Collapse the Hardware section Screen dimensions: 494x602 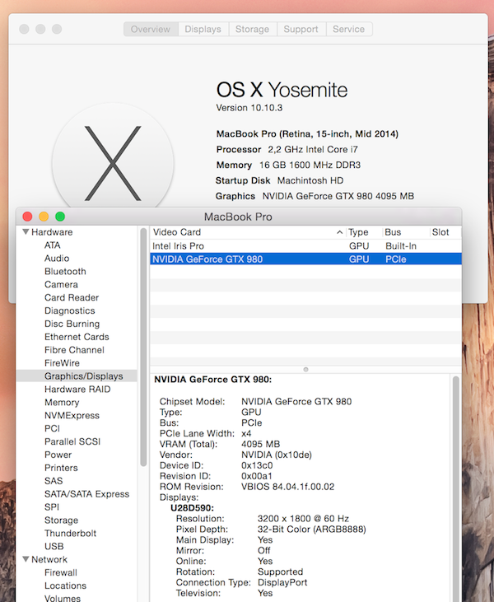tap(26, 232)
